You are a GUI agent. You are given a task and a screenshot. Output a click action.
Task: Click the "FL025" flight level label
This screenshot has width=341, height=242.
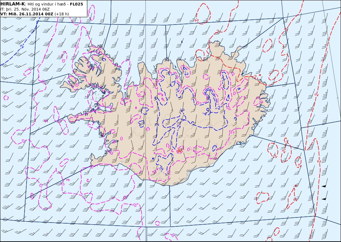76,4
